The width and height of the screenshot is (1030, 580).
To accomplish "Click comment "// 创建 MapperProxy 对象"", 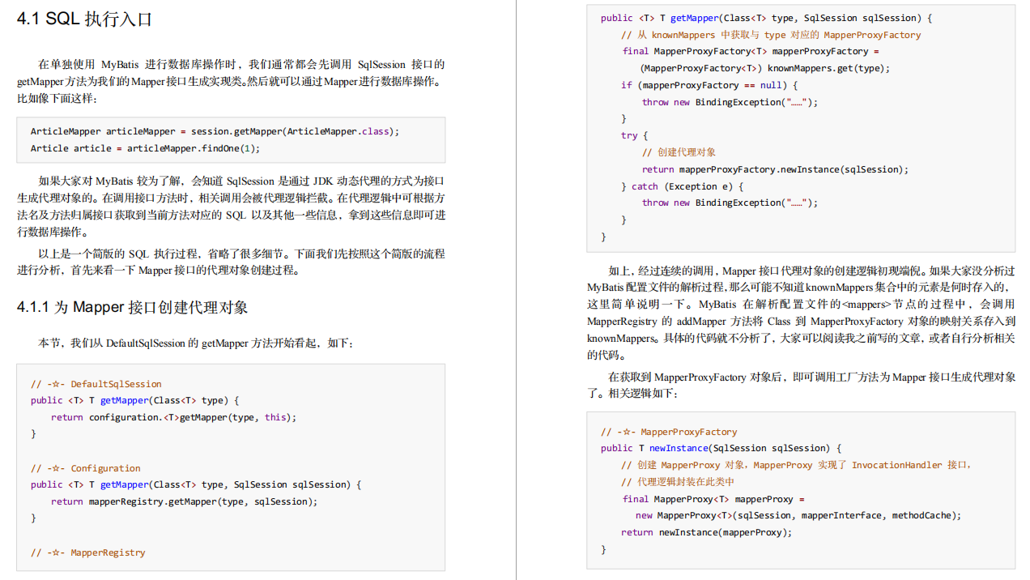I will point(796,465).
